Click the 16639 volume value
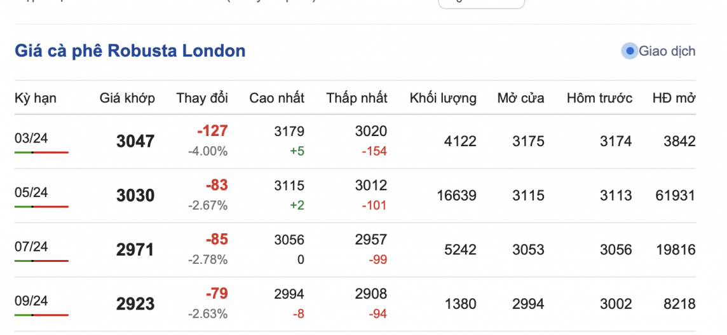This screenshot has height=335, width=727. (x=456, y=195)
